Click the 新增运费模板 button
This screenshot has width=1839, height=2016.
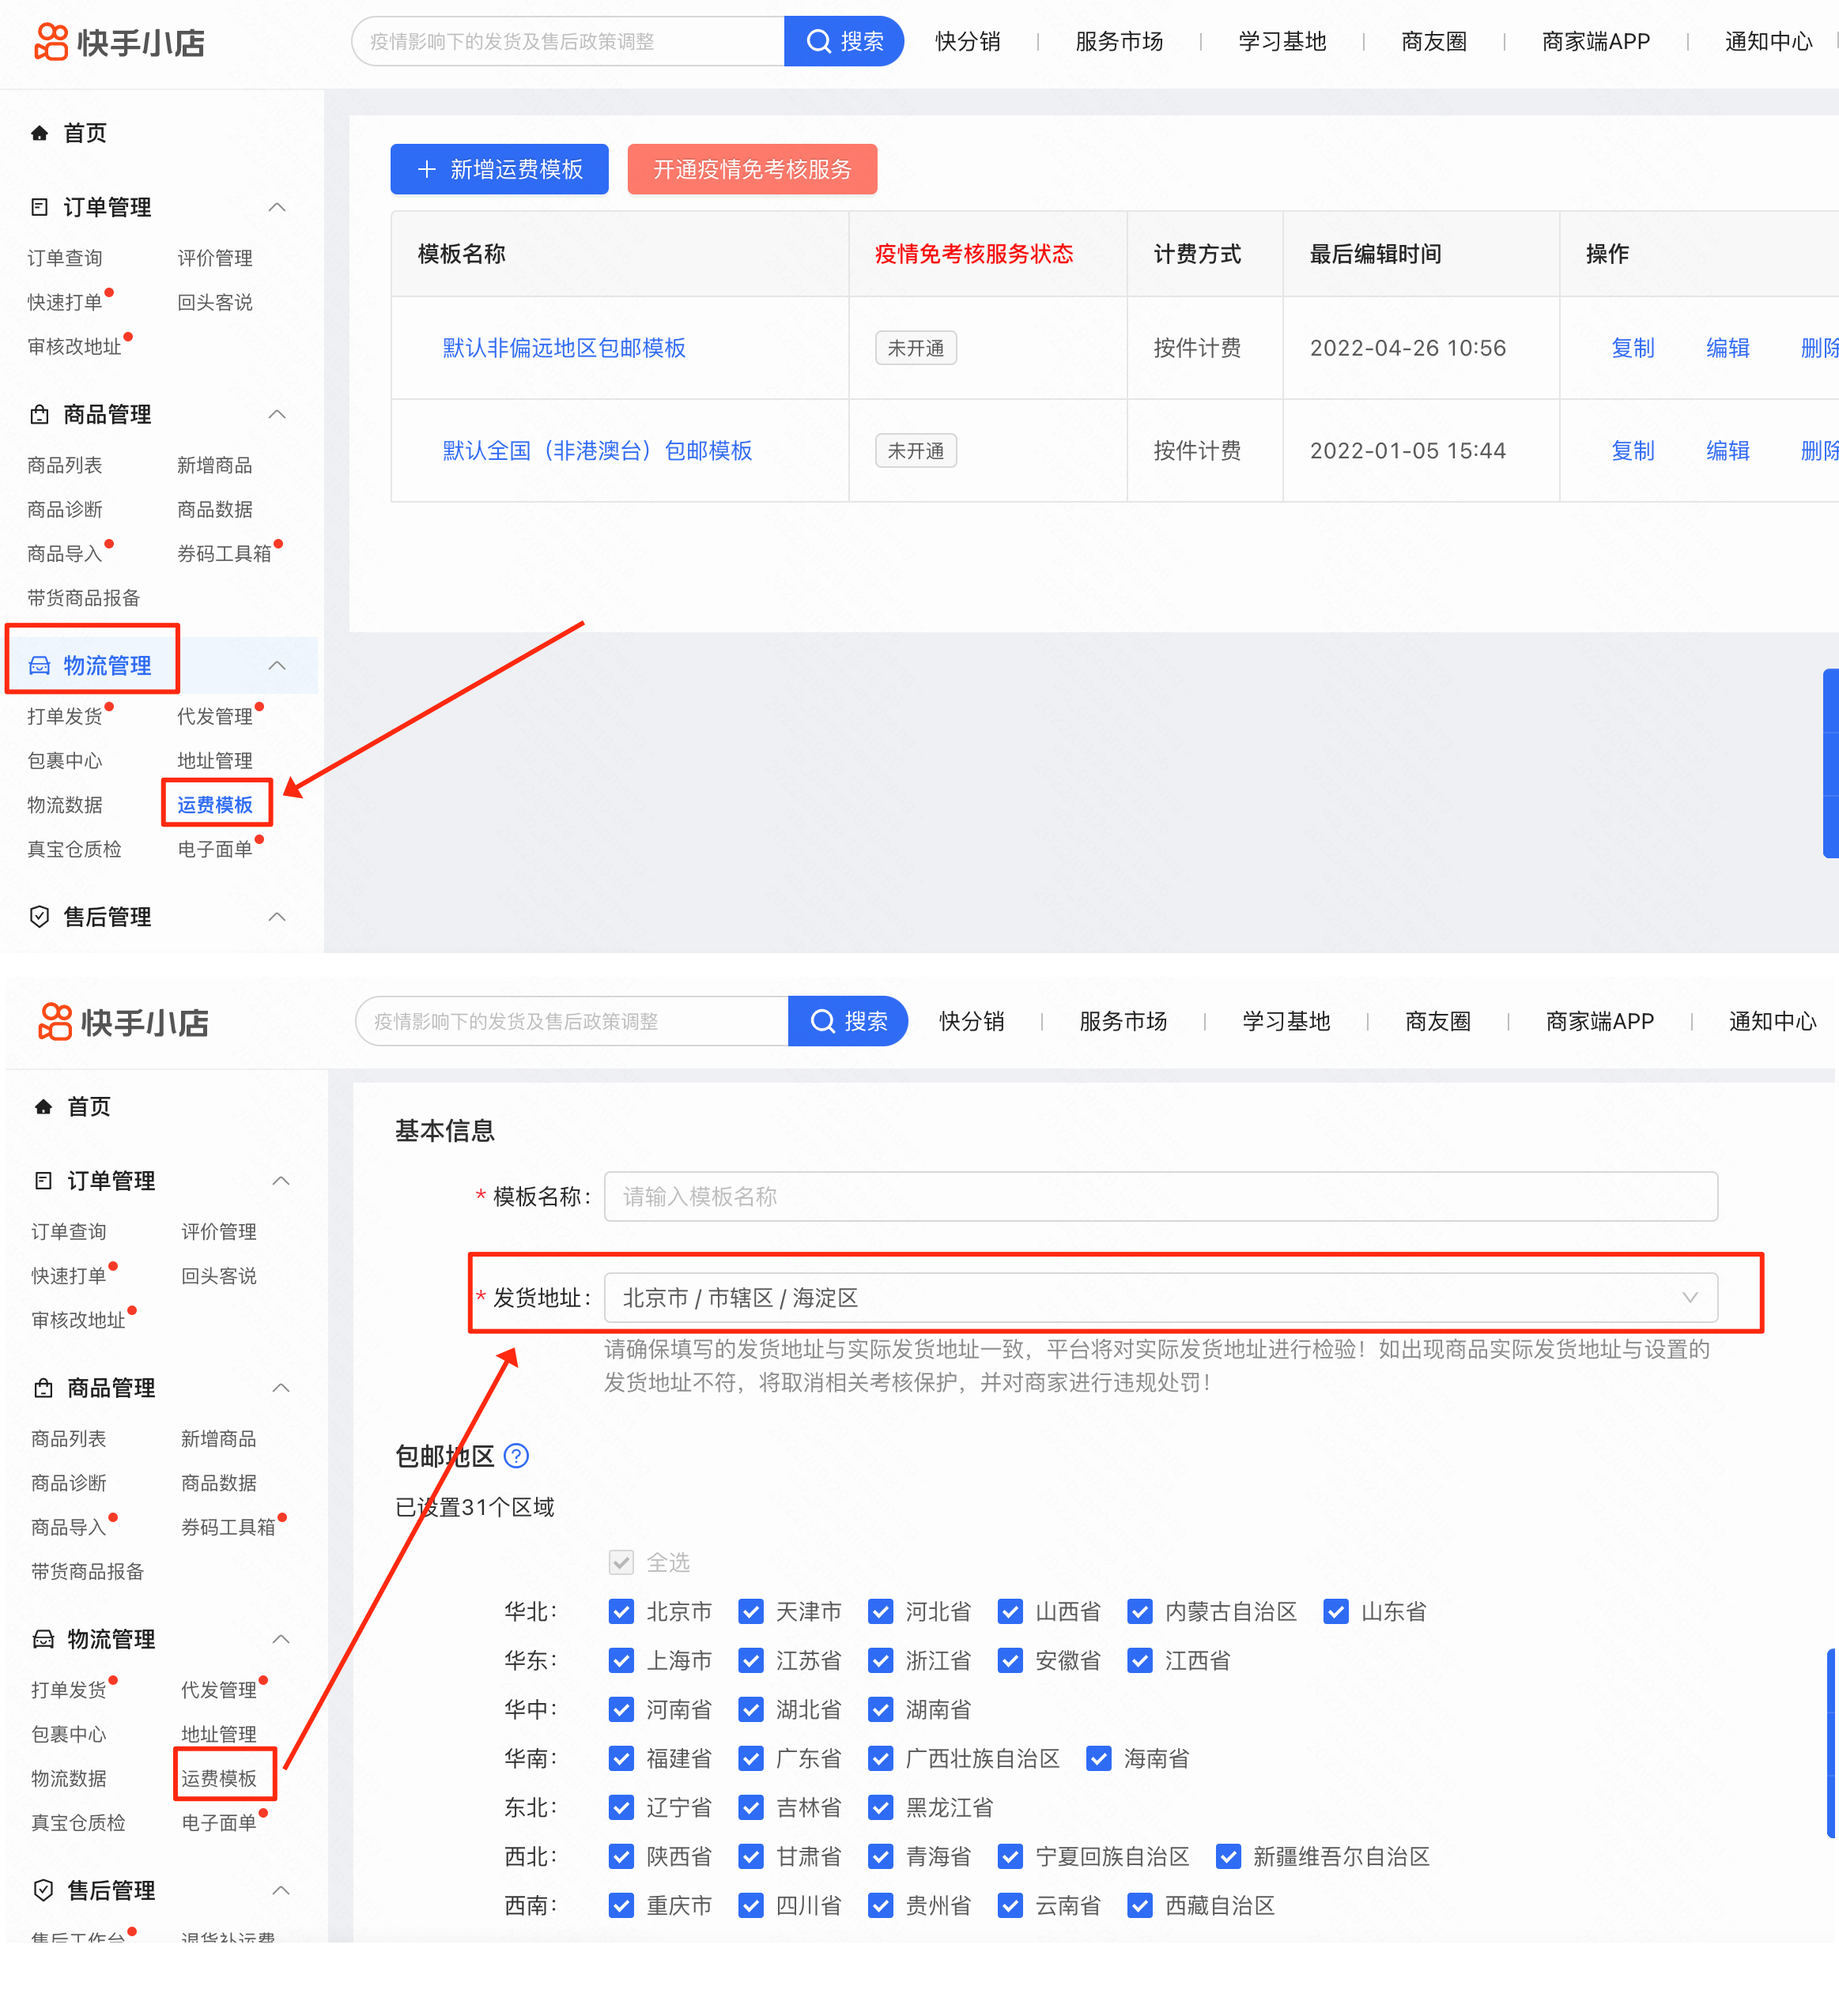click(x=499, y=169)
